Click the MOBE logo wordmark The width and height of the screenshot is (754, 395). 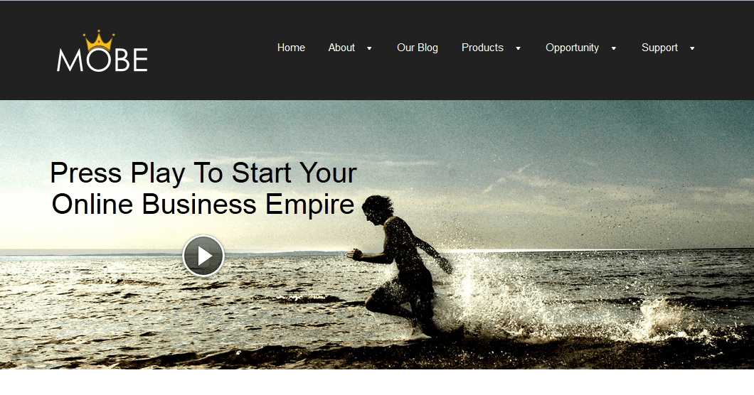click(102, 60)
